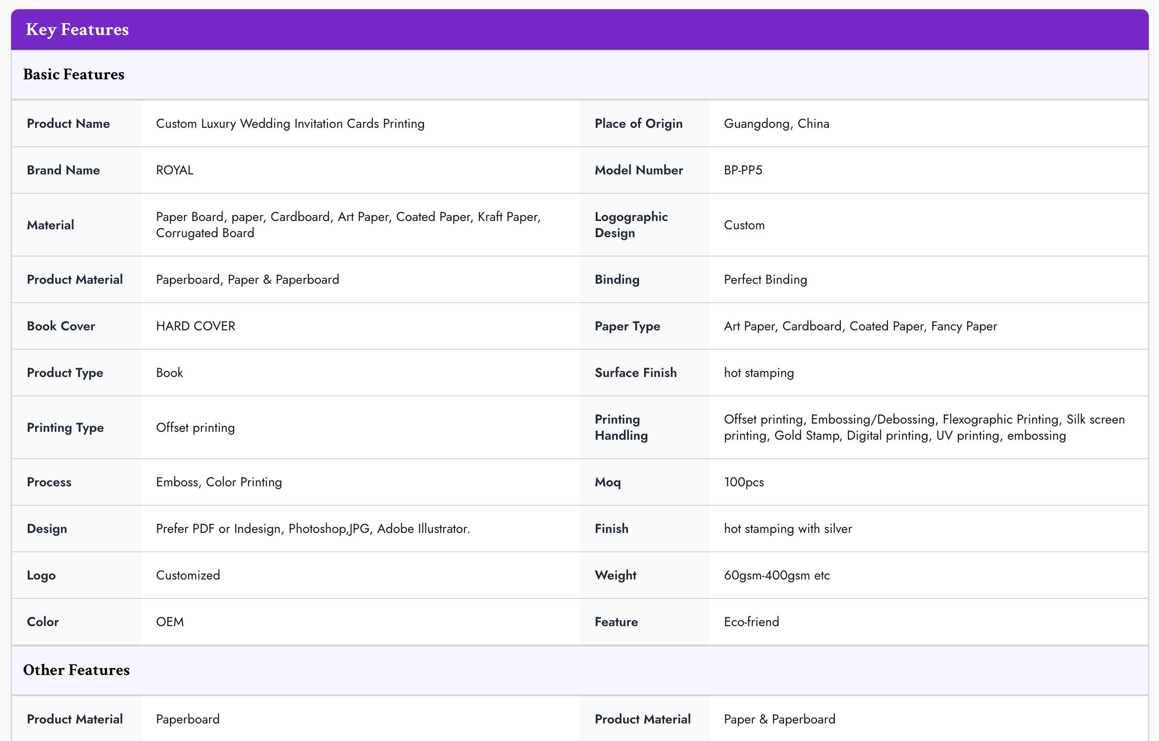The width and height of the screenshot is (1159, 741).
Task: Click the Basic Features section heading
Action: 74,75
